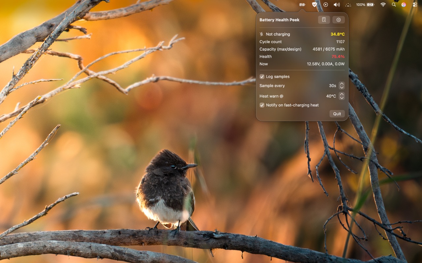
Task: Click the playback circle icon in menu bar
Action: point(326,5)
